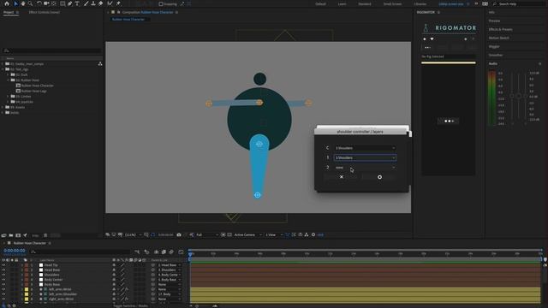
Task: Click the play arrow icon in Rigomator panel
Action: click(425, 39)
